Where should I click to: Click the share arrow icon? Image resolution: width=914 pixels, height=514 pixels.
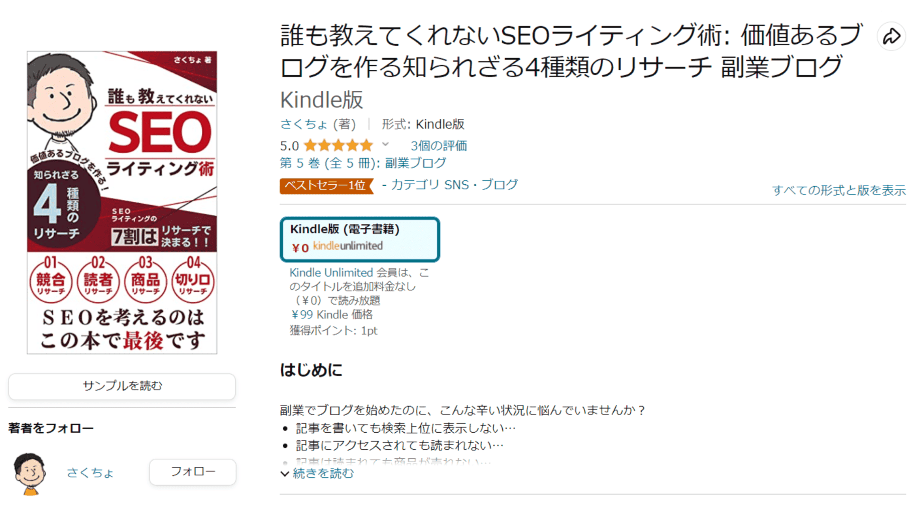click(891, 37)
